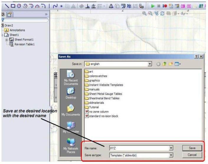
Task: Click the Rotate View refresh icon
Action: tap(162, 13)
